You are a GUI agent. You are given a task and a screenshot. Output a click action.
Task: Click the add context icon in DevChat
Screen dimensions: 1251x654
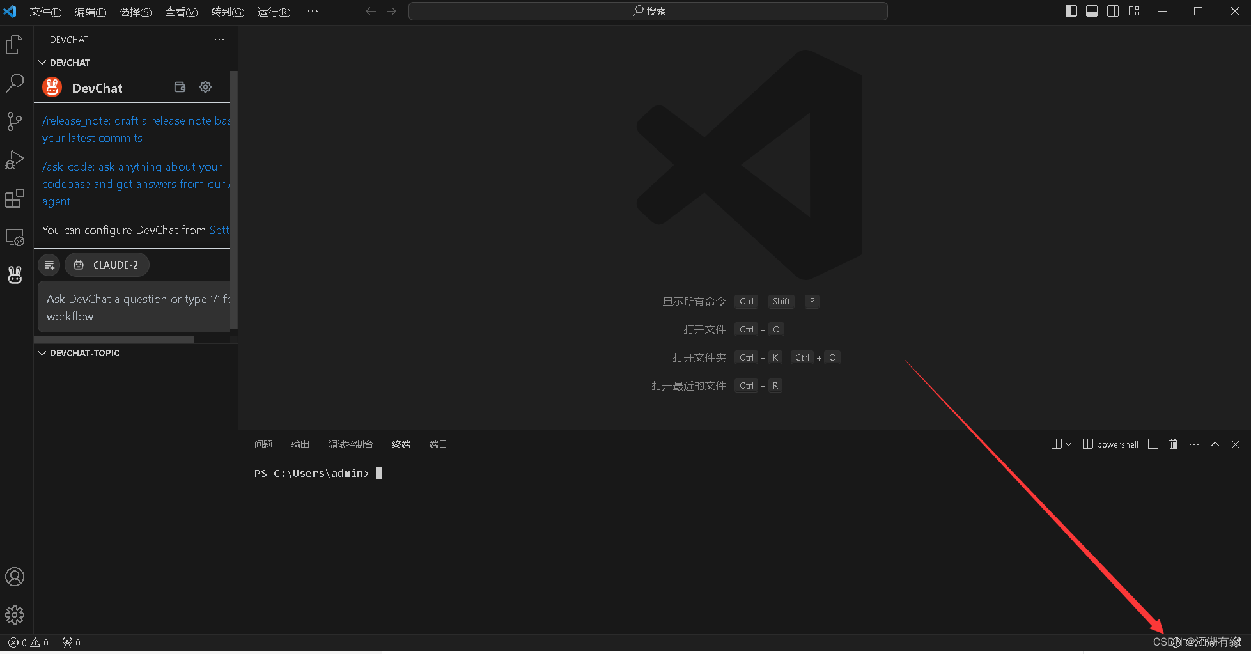49,265
